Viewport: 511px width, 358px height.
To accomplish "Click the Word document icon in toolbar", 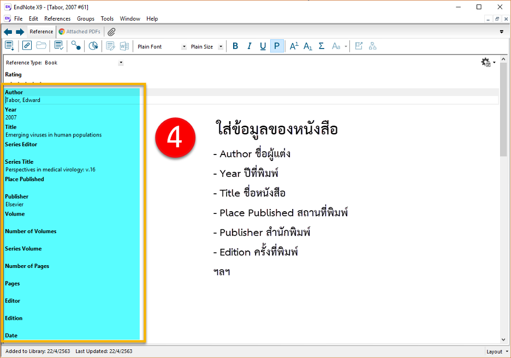I will (124, 46).
